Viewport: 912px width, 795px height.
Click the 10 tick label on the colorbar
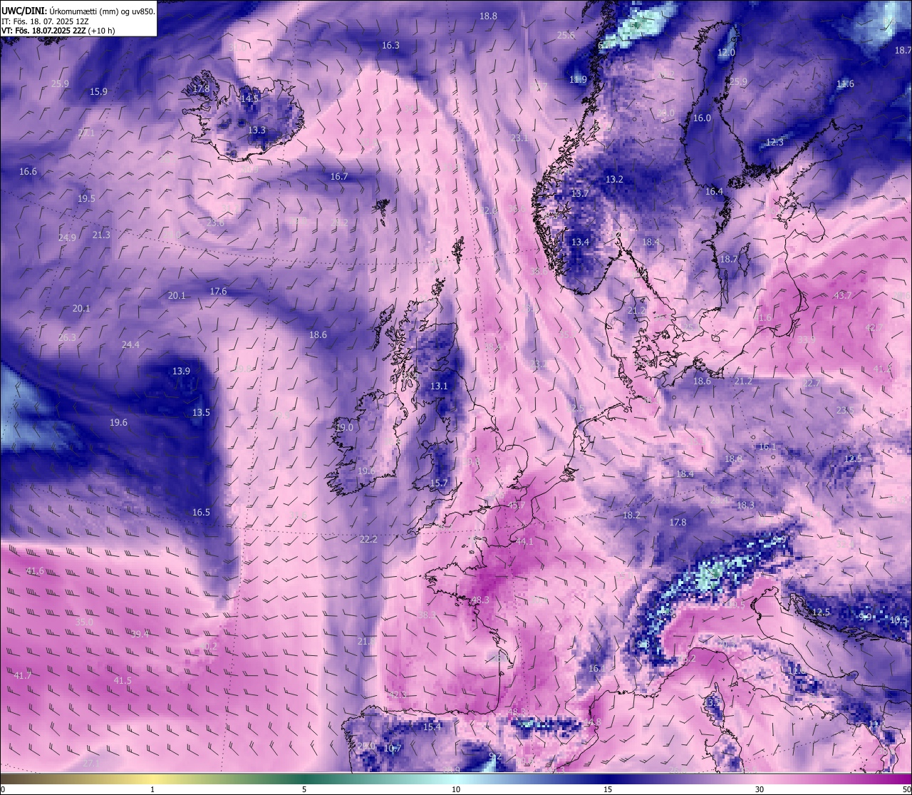pyautogui.click(x=456, y=789)
